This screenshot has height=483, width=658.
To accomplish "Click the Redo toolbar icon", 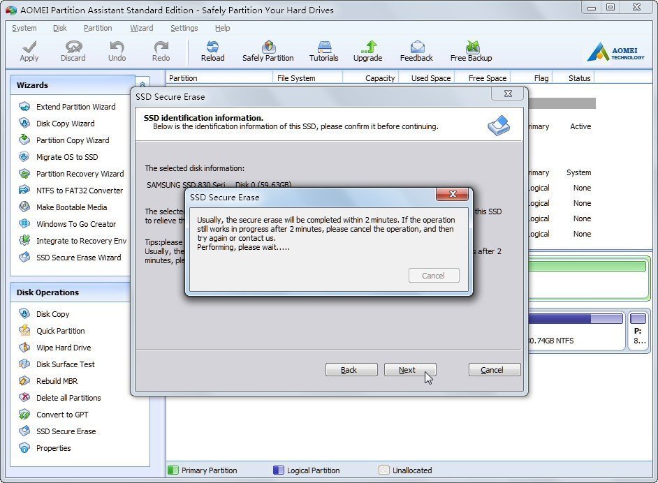I will click(161, 51).
